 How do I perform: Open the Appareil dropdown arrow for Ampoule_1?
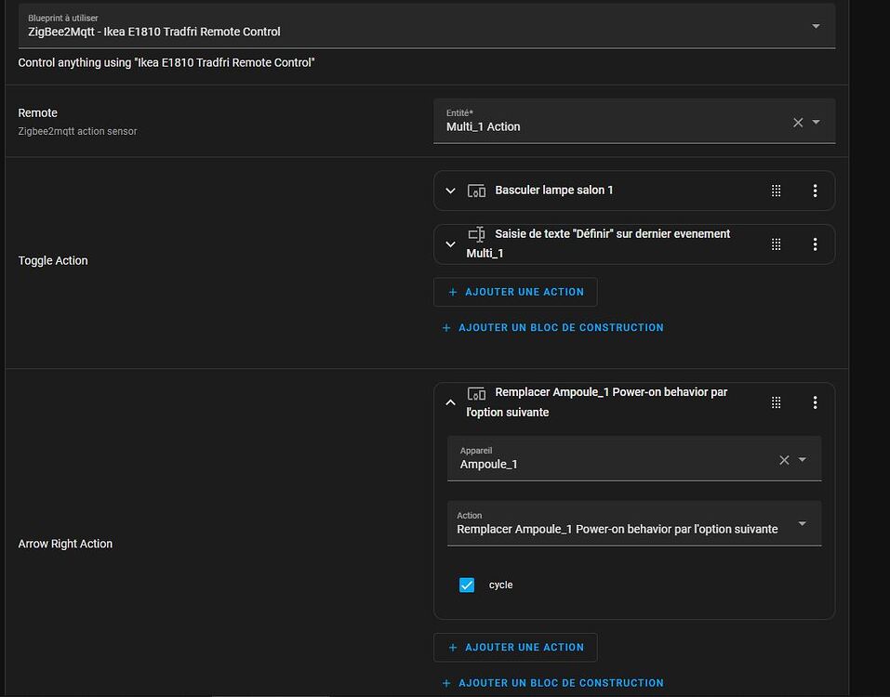803,460
